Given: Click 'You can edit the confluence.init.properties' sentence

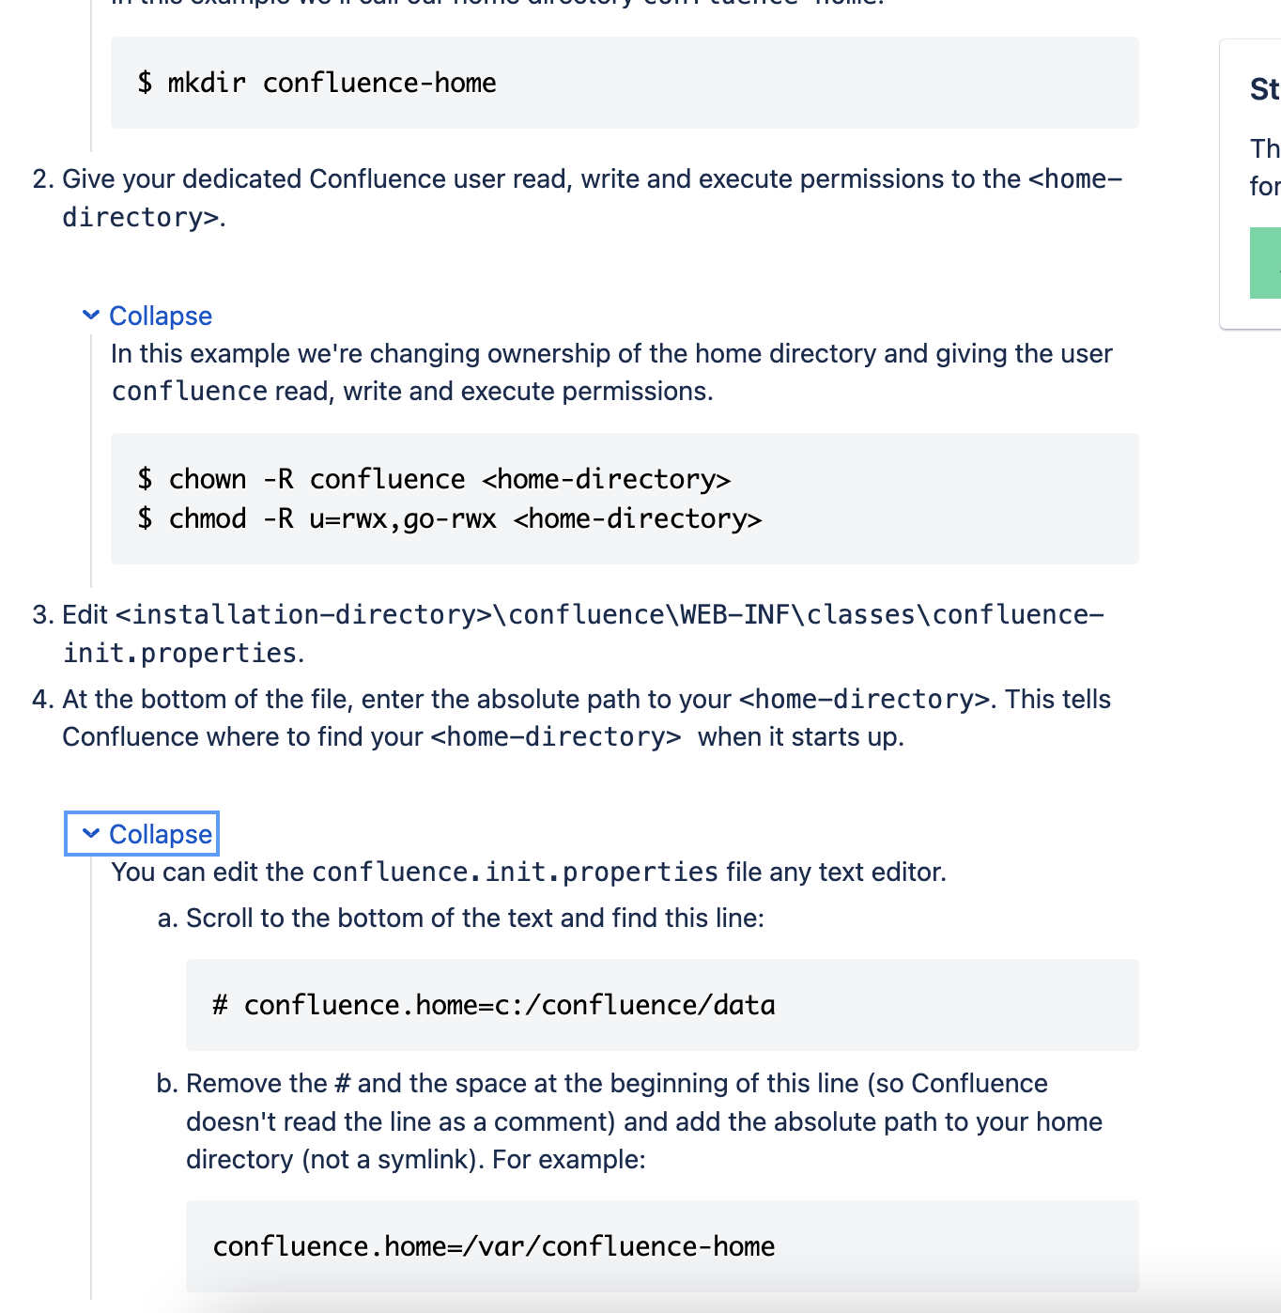Looking at the screenshot, I should coord(529,872).
